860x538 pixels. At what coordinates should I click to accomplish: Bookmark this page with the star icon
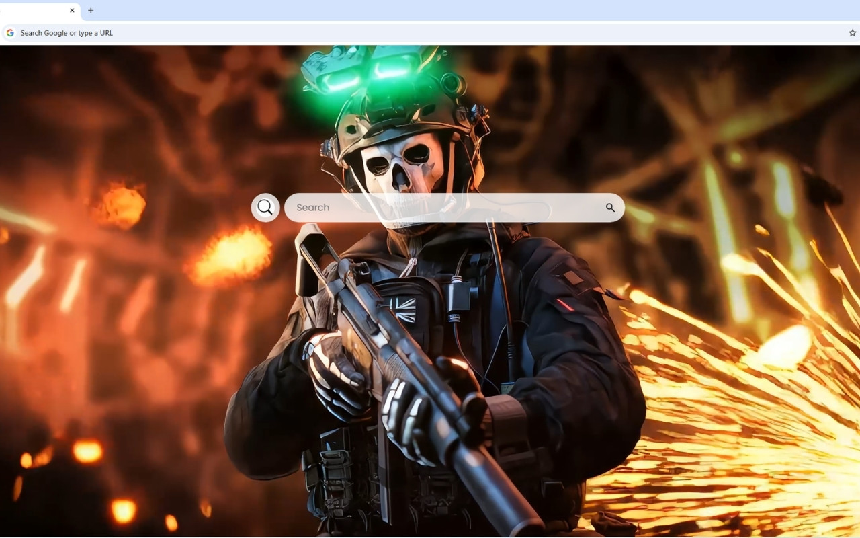pos(853,33)
